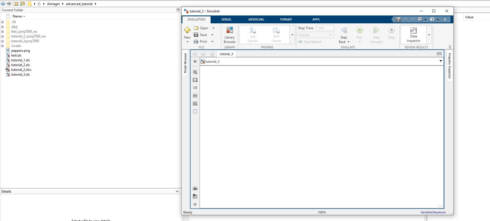This screenshot has width=490, height=221.
Task: Select the Annotation text tool
Action: pos(195,96)
